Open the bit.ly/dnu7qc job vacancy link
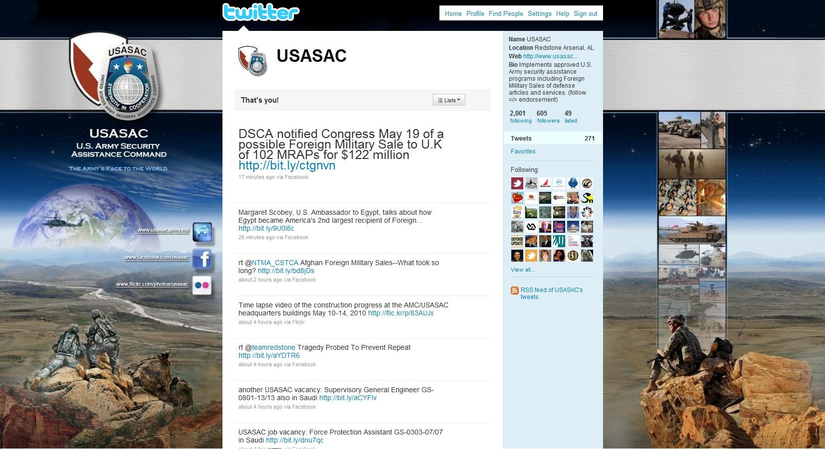This screenshot has height=449, width=825. 295,440
